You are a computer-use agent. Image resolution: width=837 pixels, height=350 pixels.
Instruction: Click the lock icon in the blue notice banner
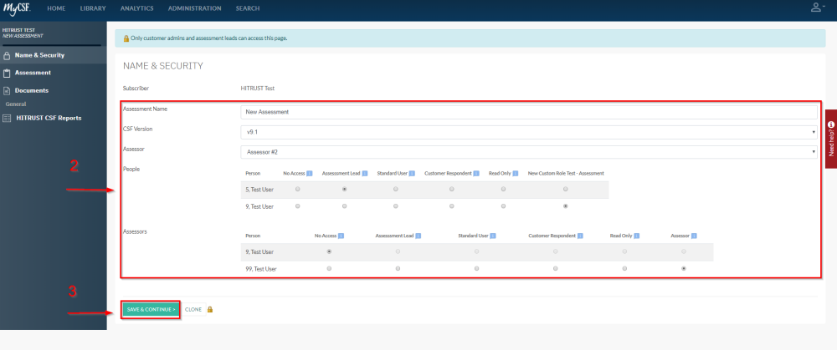click(126, 38)
